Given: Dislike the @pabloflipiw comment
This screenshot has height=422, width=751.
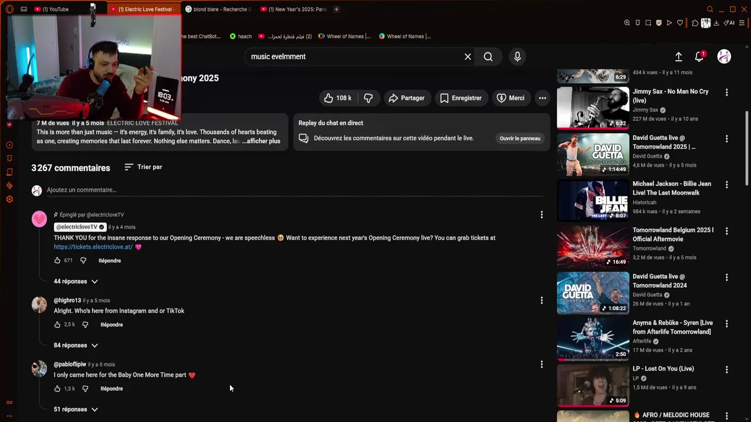Looking at the screenshot, I should [x=85, y=389].
